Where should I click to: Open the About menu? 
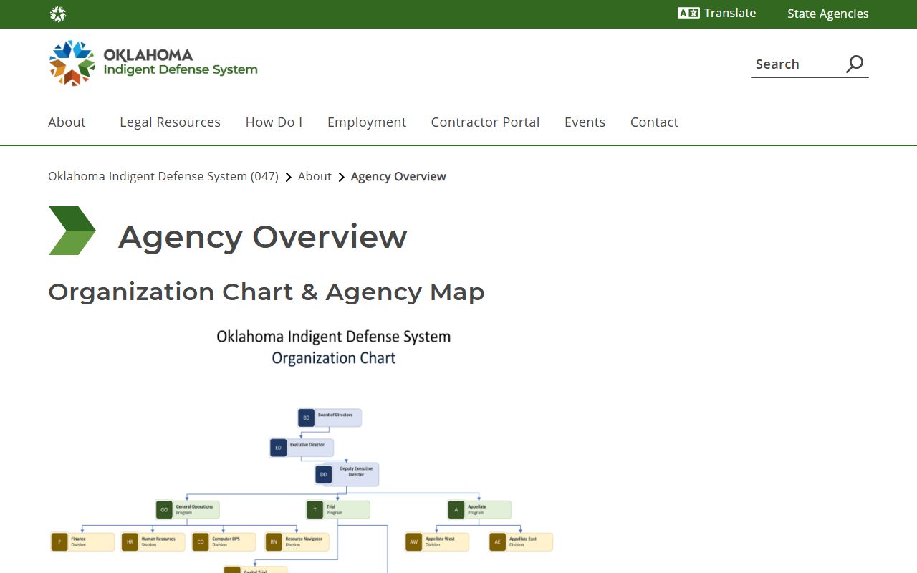(67, 122)
